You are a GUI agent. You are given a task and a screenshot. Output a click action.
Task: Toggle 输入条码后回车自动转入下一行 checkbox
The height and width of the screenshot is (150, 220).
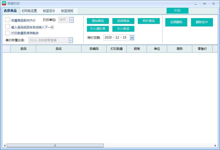pyautogui.click(x=8, y=26)
